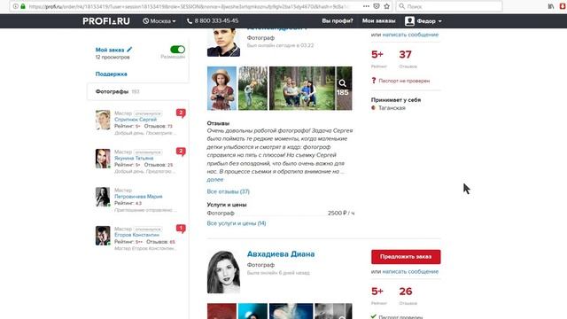The height and width of the screenshot is (319, 567).
Task: Click the first photographer's profile photo
Action: tap(223, 43)
